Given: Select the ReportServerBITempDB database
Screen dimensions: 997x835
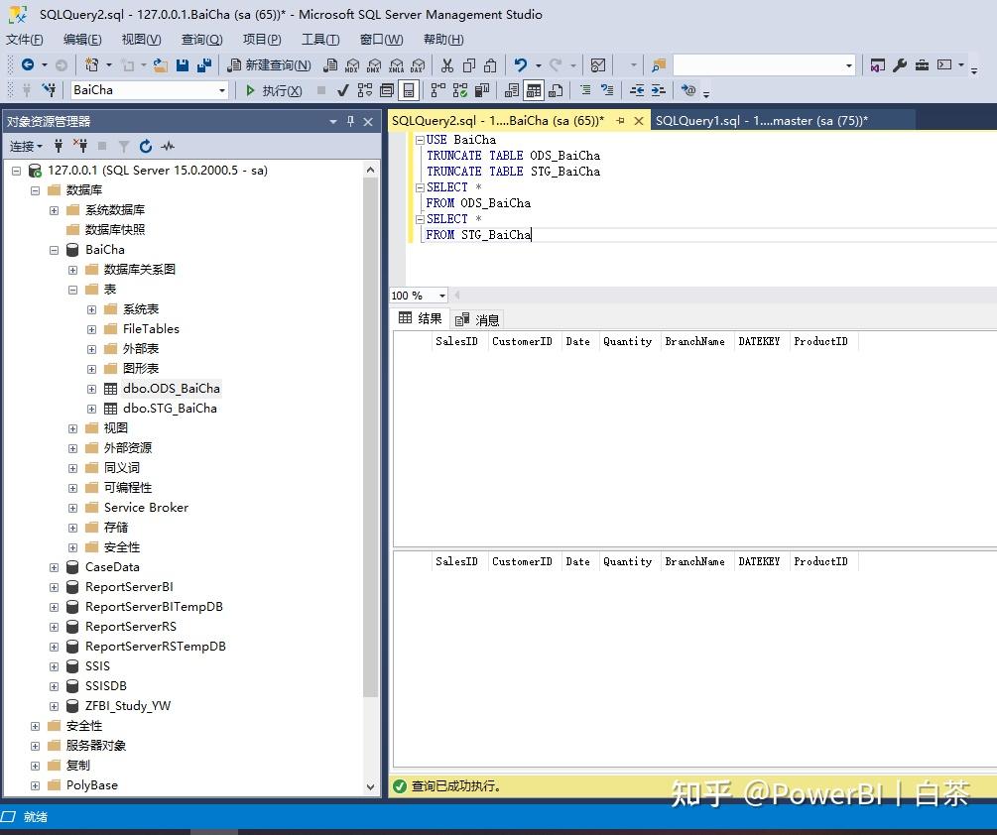Looking at the screenshot, I should (x=154, y=607).
